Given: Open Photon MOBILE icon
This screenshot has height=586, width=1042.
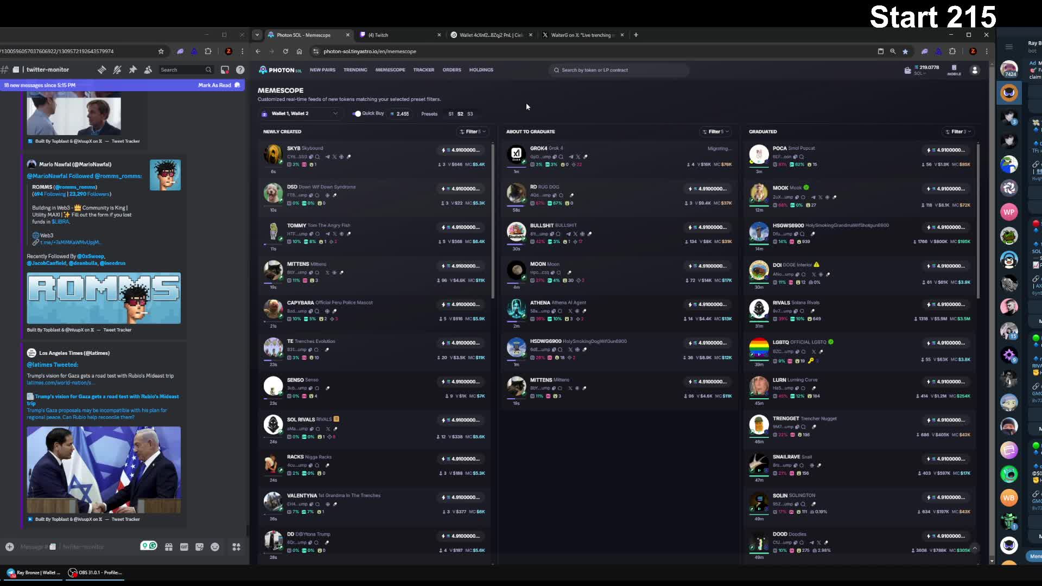Looking at the screenshot, I should click(x=954, y=70).
